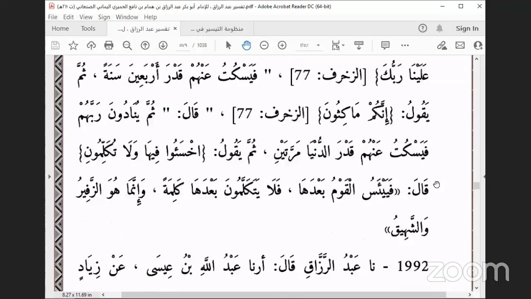
Task: Open more tools ellipsis menu
Action: (x=405, y=45)
